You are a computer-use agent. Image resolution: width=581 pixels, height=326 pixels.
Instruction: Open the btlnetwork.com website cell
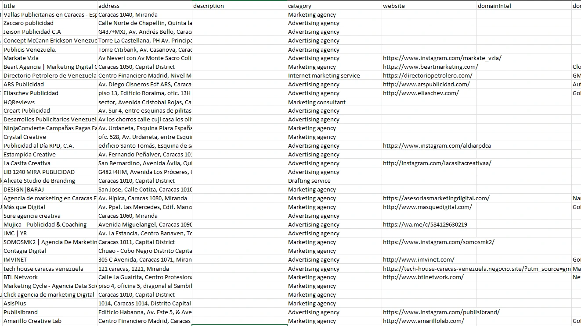pyautogui.click(x=429, y=277)
